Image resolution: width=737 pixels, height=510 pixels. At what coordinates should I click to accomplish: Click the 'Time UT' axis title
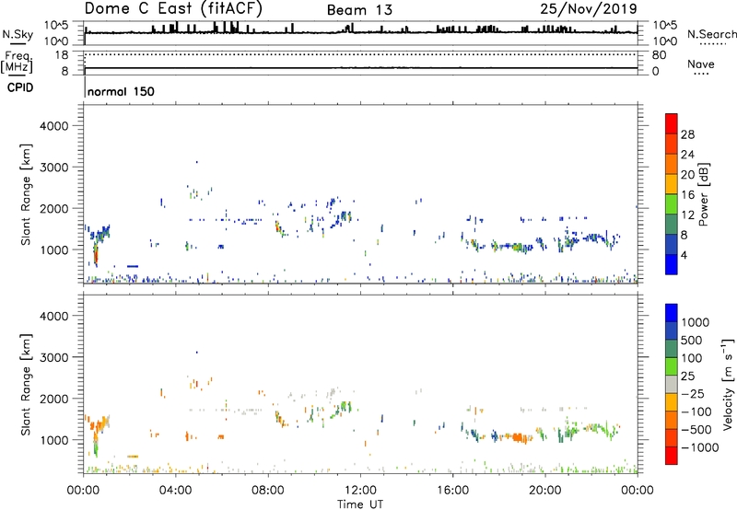tap(360, 504)
